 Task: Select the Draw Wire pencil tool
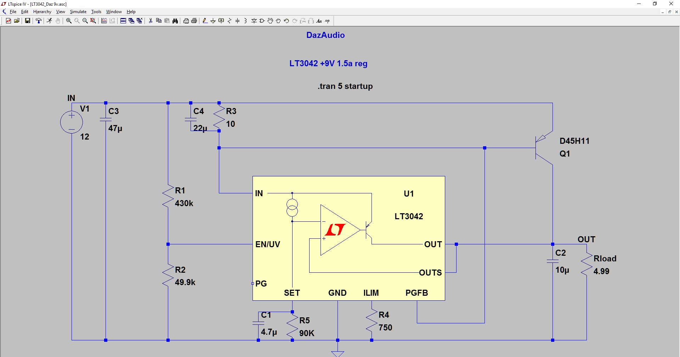coord(205,21)
